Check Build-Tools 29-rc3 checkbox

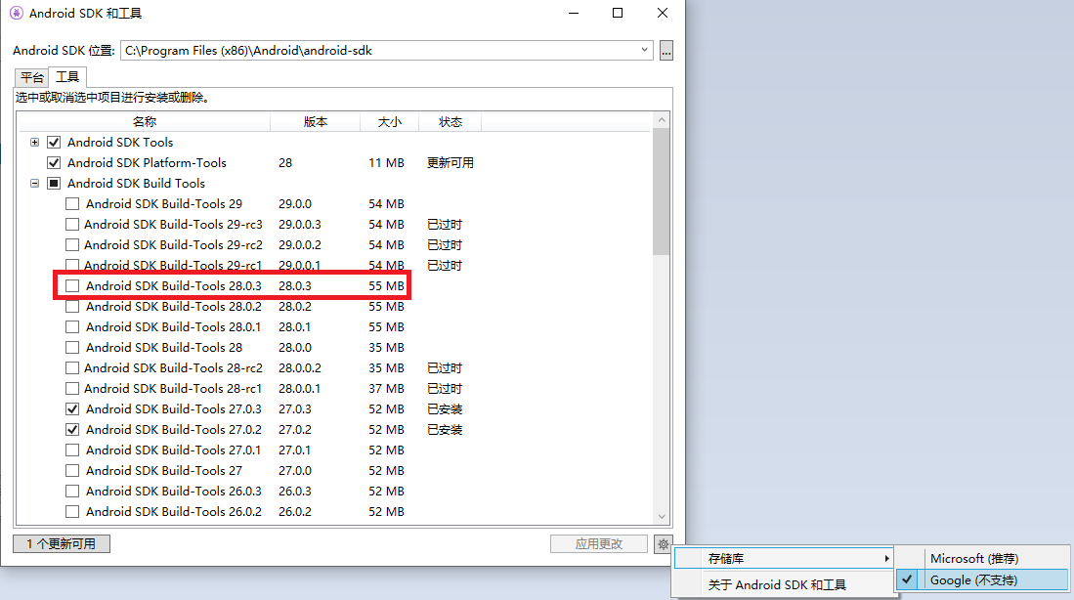(x=72, y=225)
